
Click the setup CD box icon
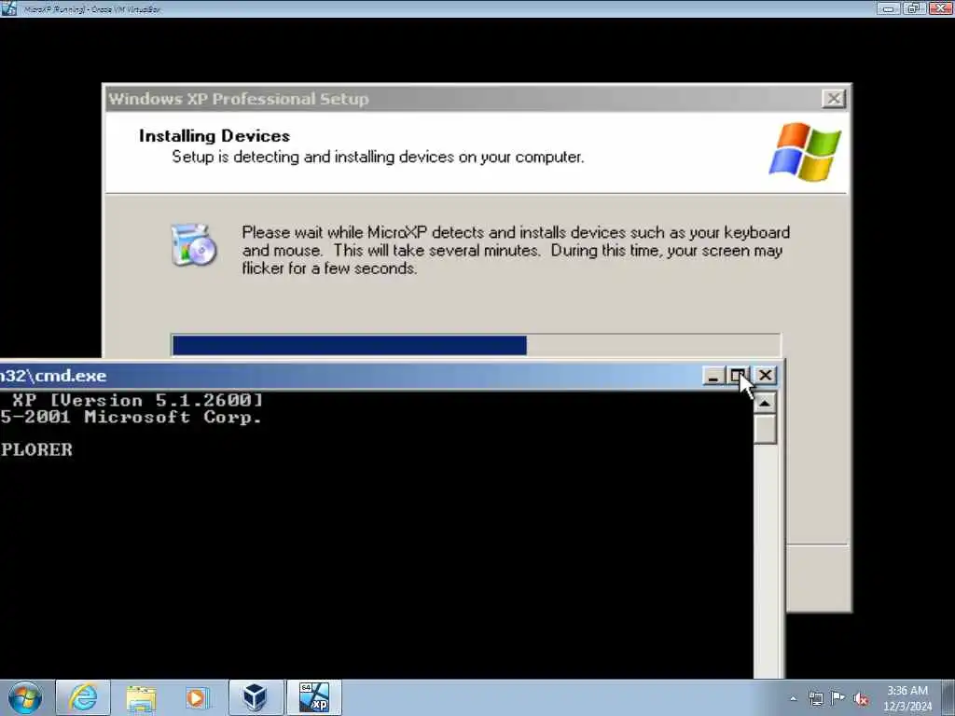tap(194, 245)
